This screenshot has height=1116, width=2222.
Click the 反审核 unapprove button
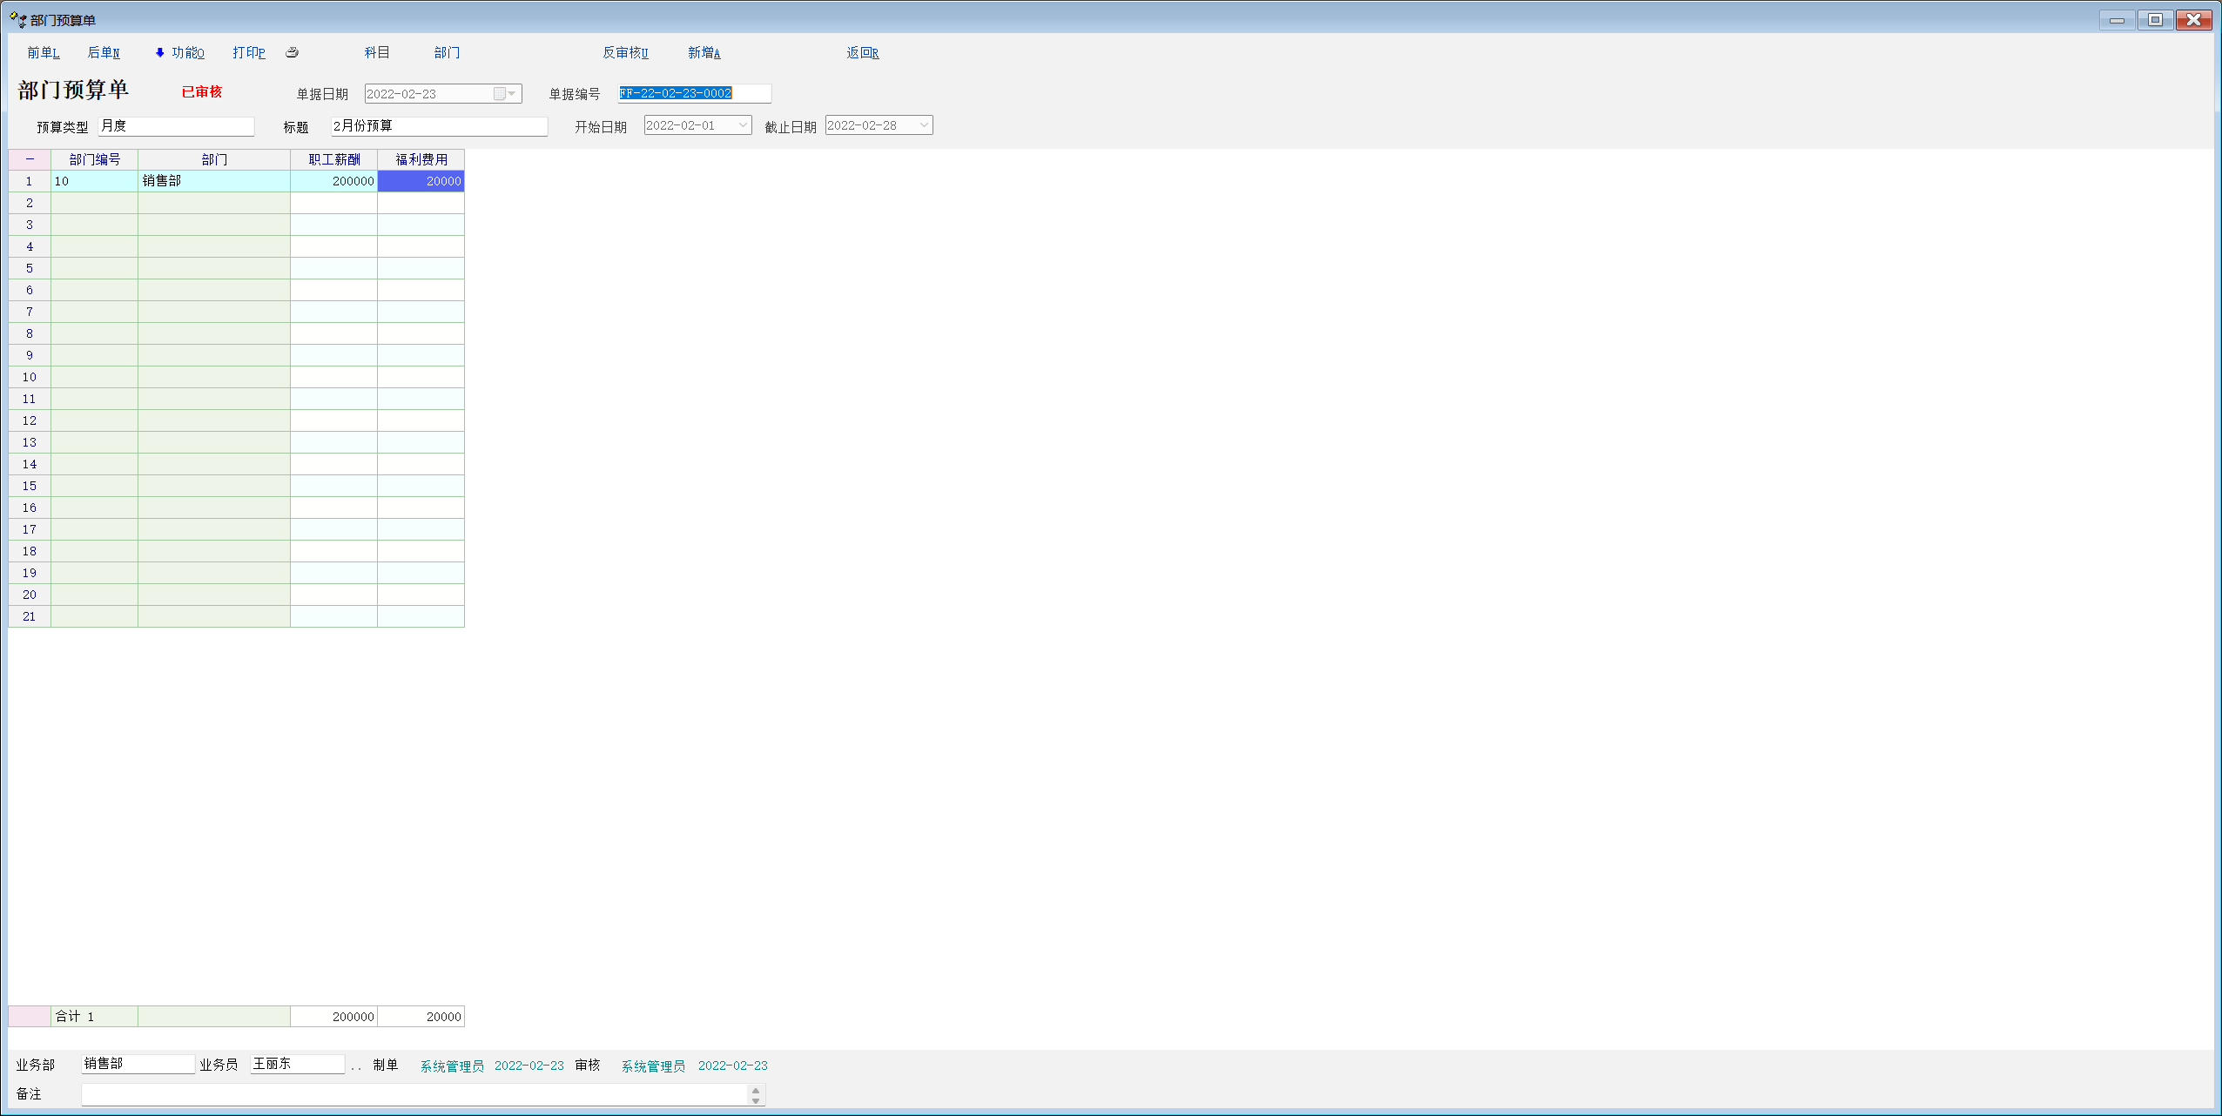(625, 52)
